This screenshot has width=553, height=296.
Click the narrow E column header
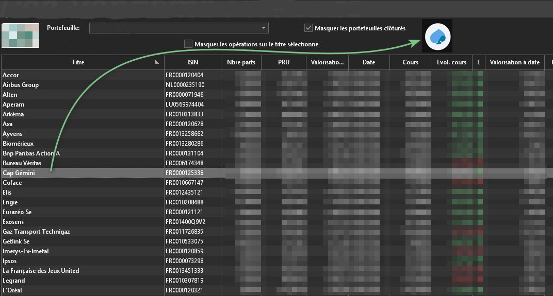pos(479,62)
